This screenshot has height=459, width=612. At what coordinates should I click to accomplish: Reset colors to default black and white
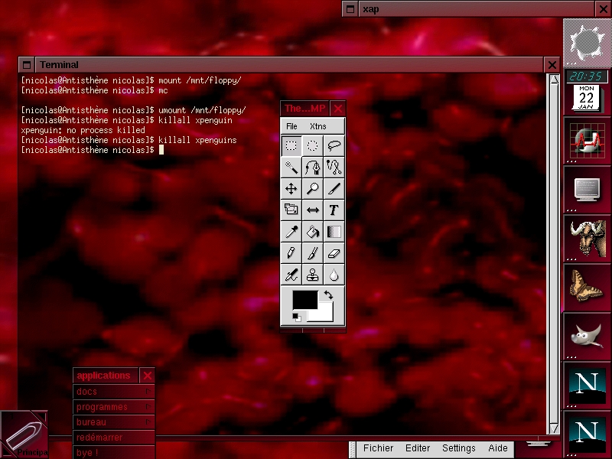tap(297, 317)
